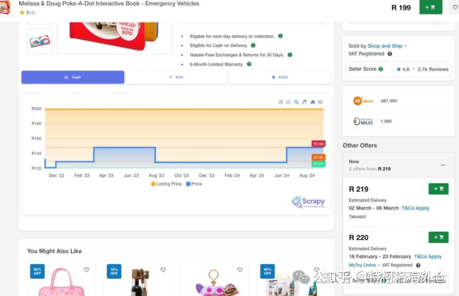Add header product to wishlist heart
The width and height of the screenshot is (459, 296).
[x=455, y=7]
